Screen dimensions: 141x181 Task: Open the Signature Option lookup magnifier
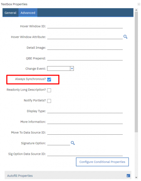73,143
